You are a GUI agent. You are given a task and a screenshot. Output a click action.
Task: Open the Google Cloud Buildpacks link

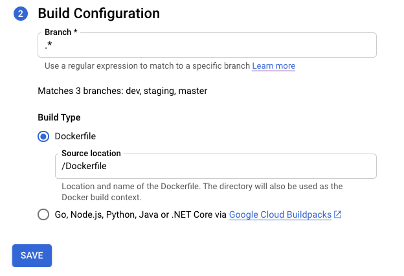point(280,214)
